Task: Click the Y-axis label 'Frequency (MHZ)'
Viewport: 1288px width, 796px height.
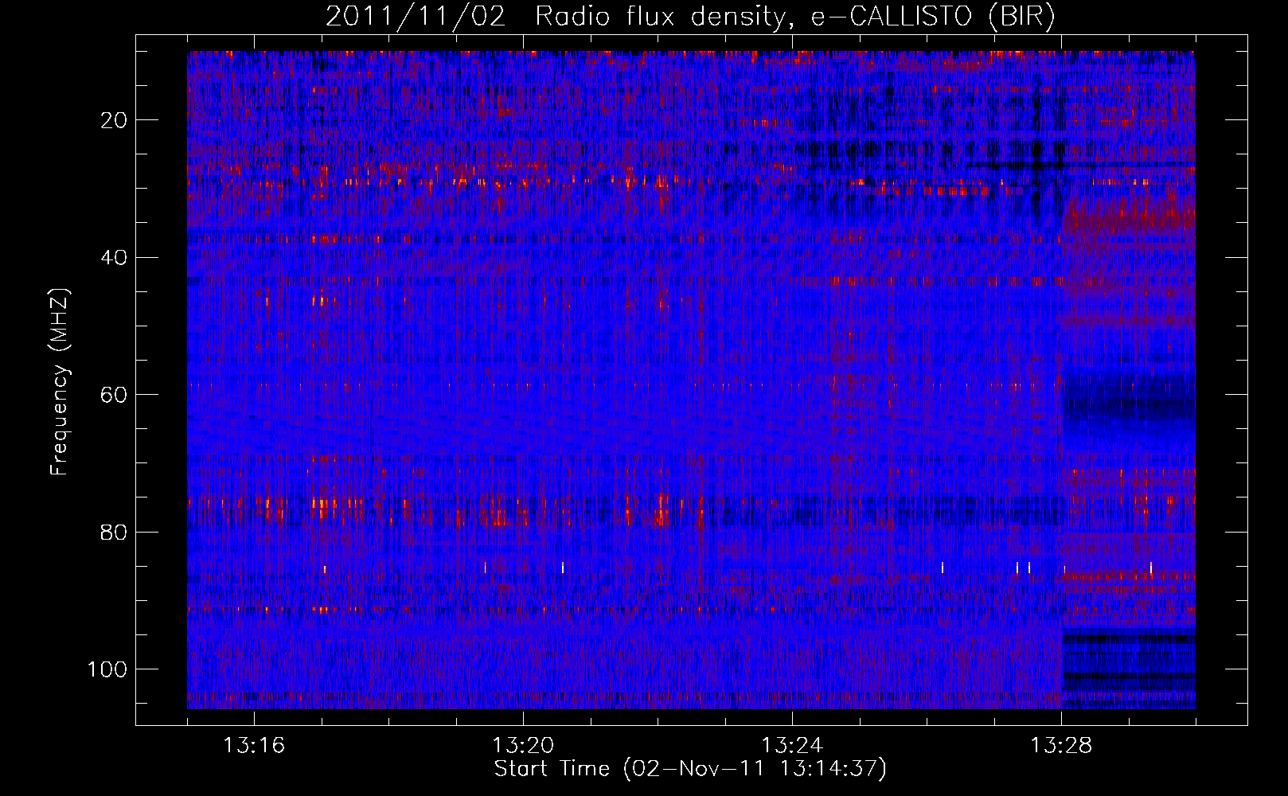Action: (x=60, y=382)
